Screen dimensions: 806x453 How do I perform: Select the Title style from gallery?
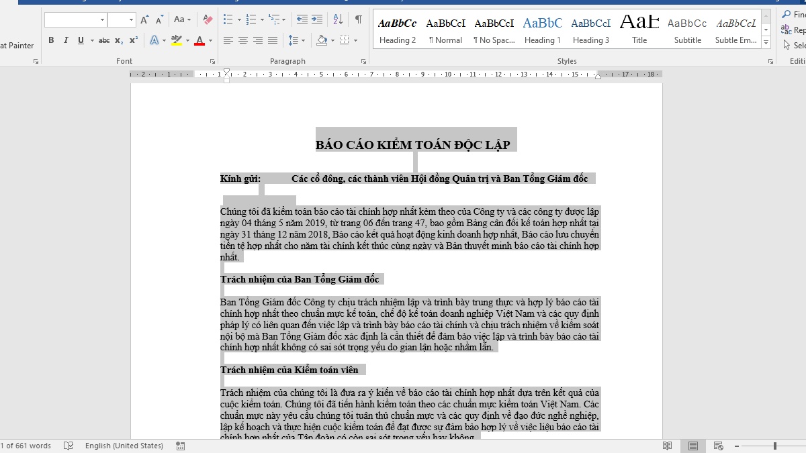(639, 29)
